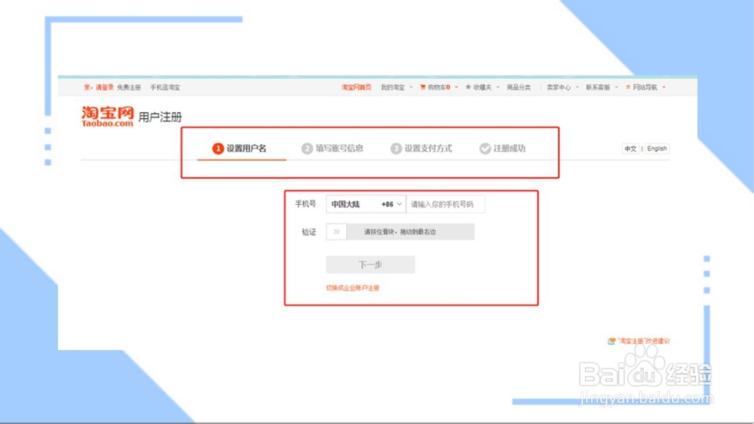754x424 pixels.
Task: Expand the arrow beside 卖家中心
Action: coord(578,87)
